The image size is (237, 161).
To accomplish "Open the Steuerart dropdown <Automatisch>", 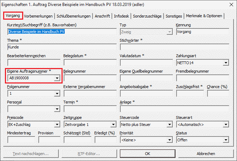I will click(x=203, y=125).
